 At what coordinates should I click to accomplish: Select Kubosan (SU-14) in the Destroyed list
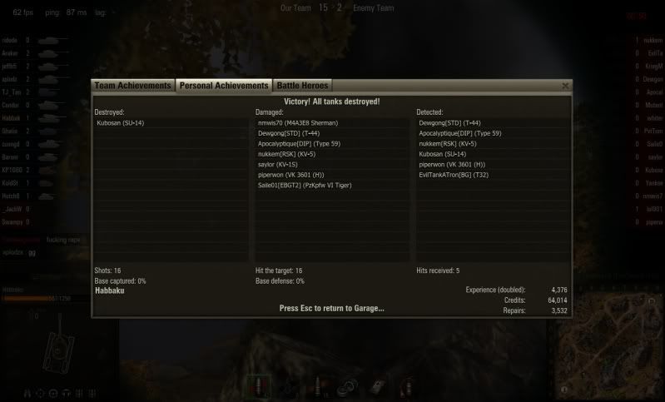[121, 123]
